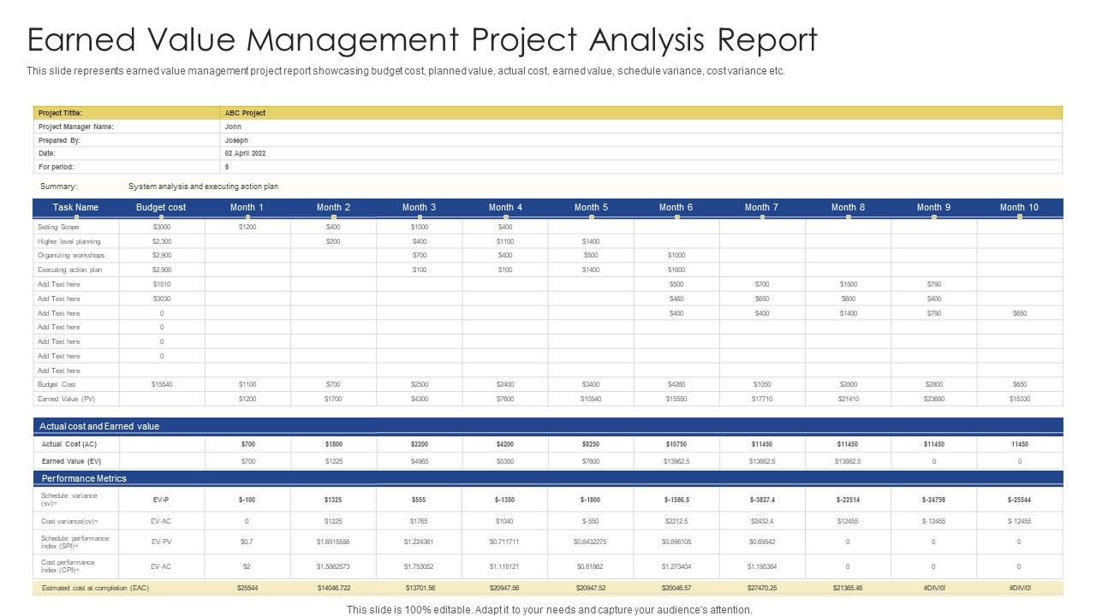Click the 'Task Name' column header
This screenshot has width=1096, height=616.
pyautogui.click(x=75, y=207)
